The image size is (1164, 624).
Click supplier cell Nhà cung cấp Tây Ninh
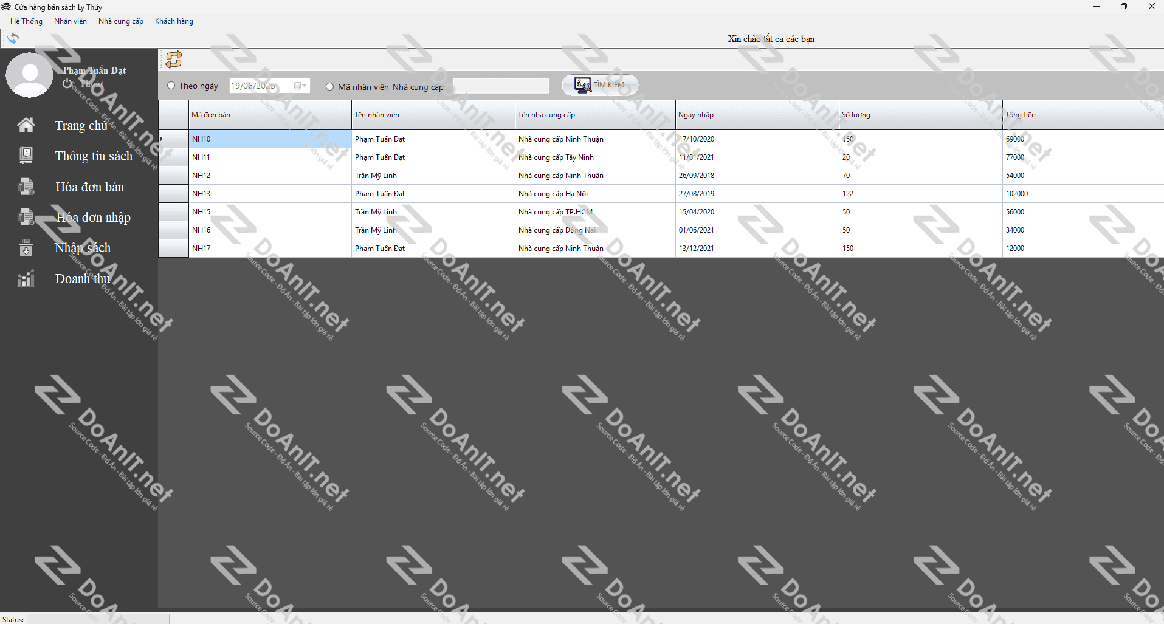(x=595, y=157)
